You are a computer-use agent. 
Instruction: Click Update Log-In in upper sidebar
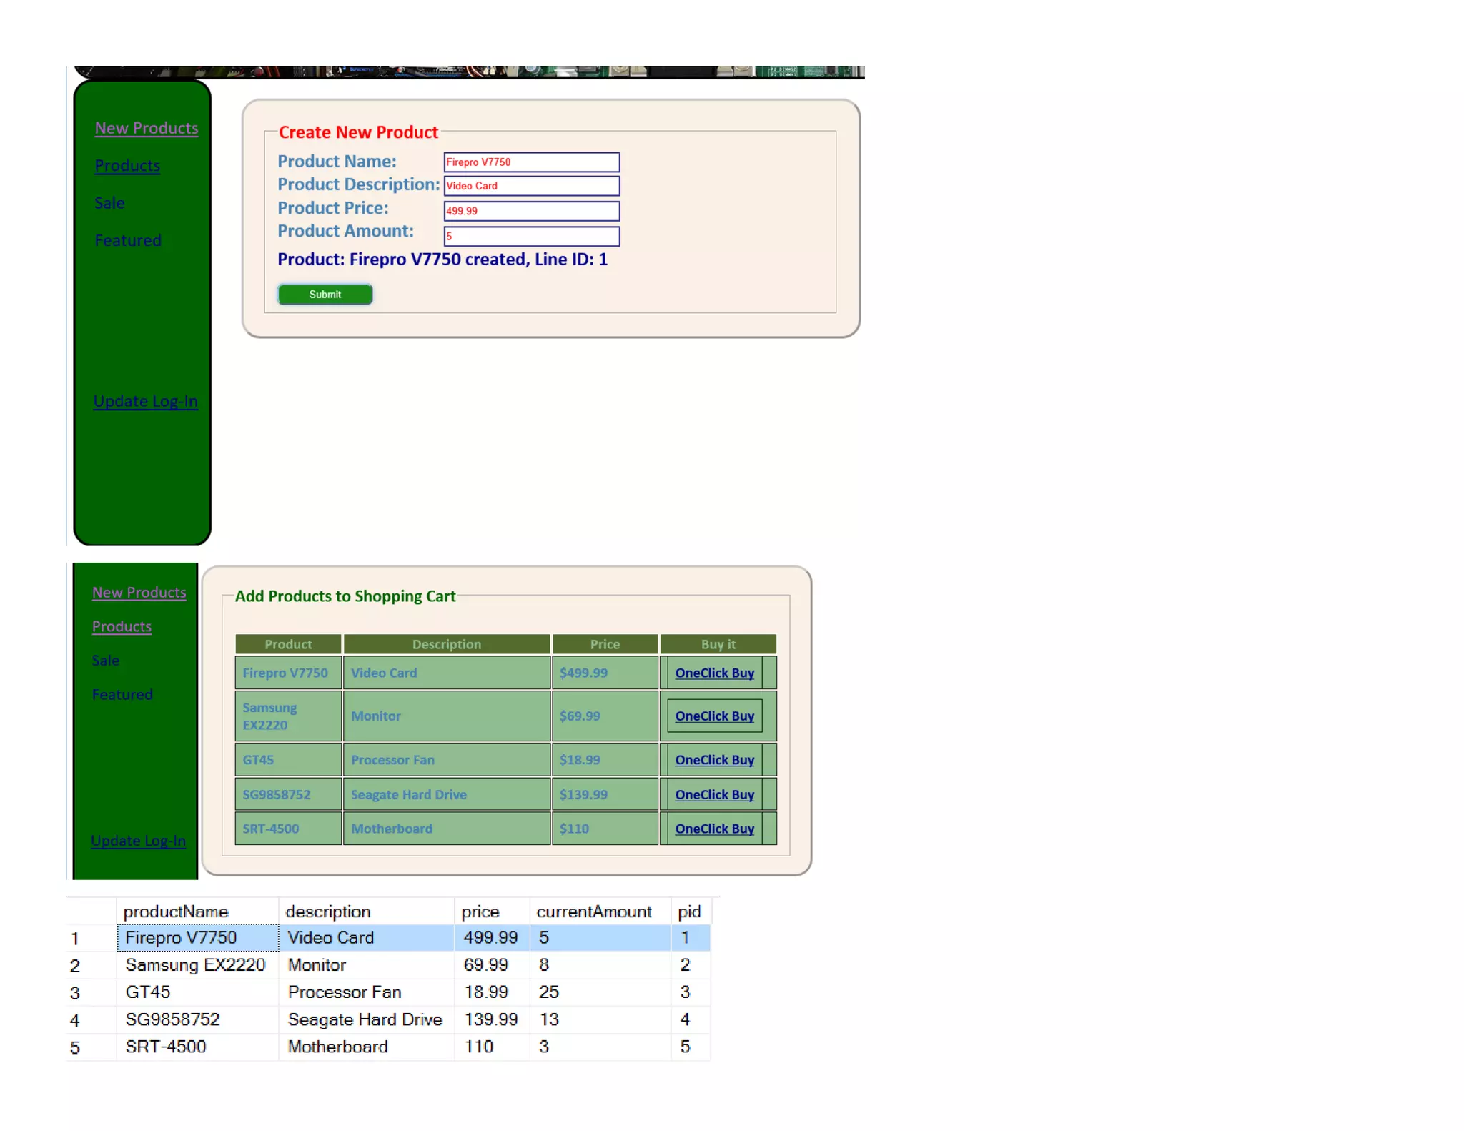145,402
